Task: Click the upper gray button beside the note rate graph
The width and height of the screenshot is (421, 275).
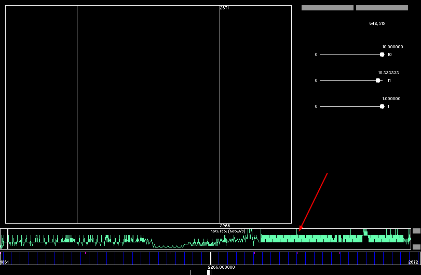Action: tap(416, 231)
